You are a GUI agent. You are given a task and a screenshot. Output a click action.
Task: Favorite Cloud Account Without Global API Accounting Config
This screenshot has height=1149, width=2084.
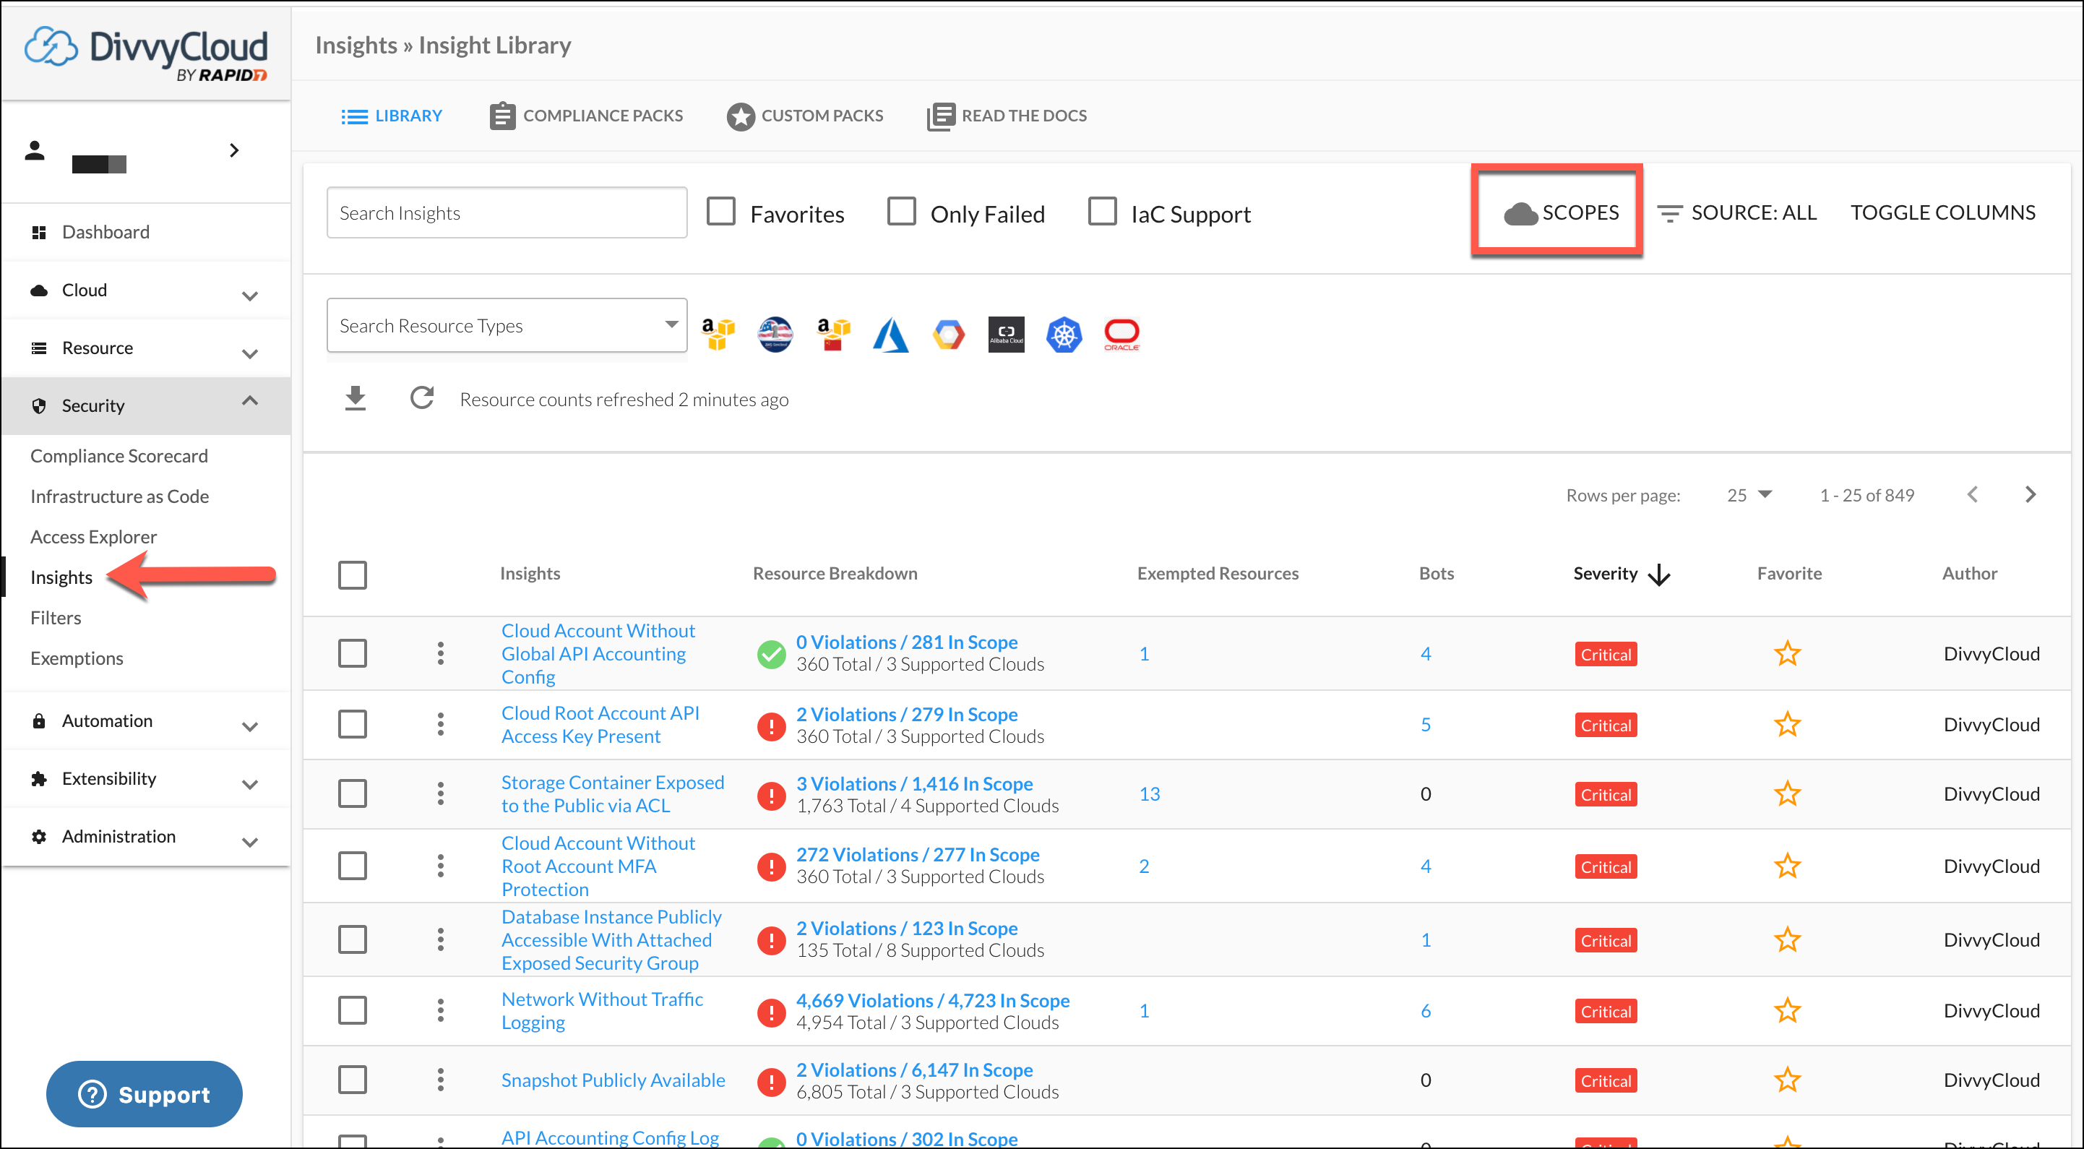click(x=1787, y=654)
